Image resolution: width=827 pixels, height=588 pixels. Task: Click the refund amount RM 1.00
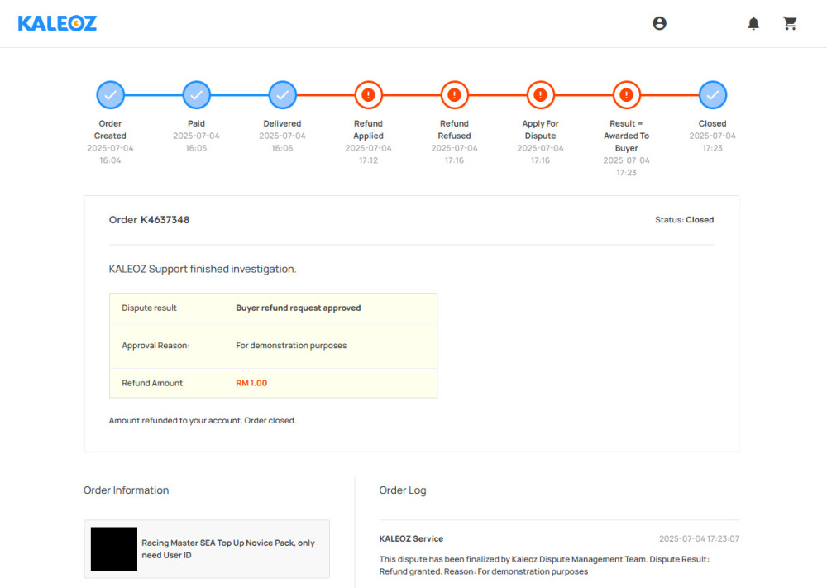pos(251,383)
